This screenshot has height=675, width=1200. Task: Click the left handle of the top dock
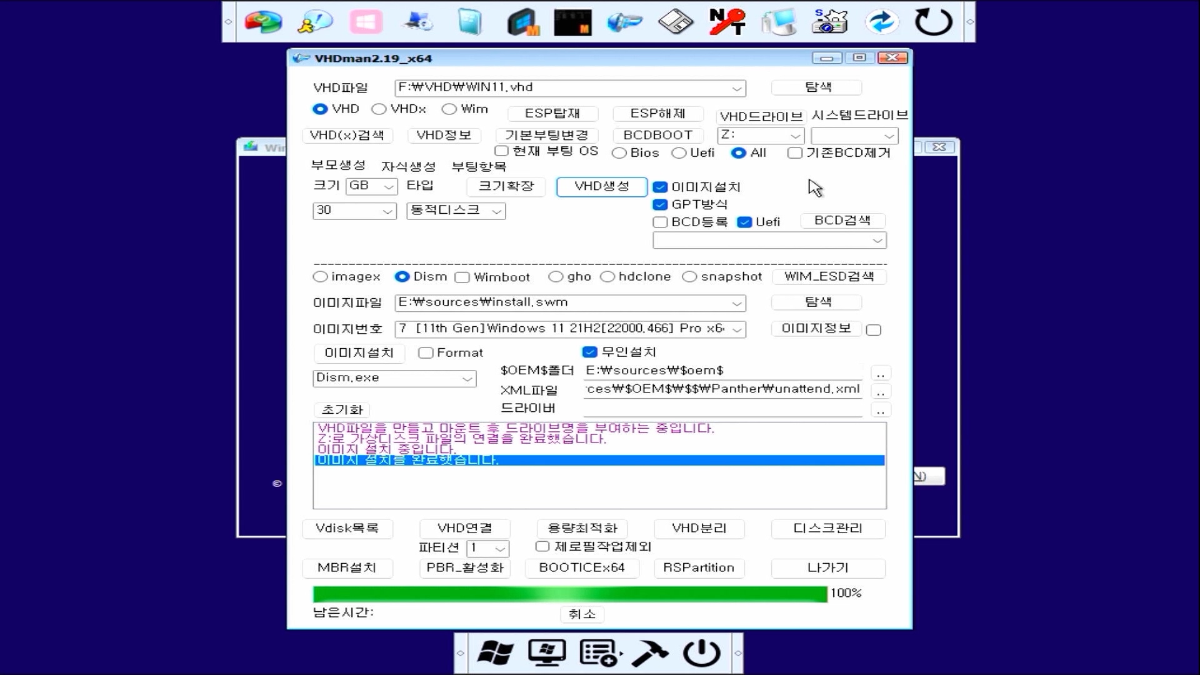(x=229, y=22)
